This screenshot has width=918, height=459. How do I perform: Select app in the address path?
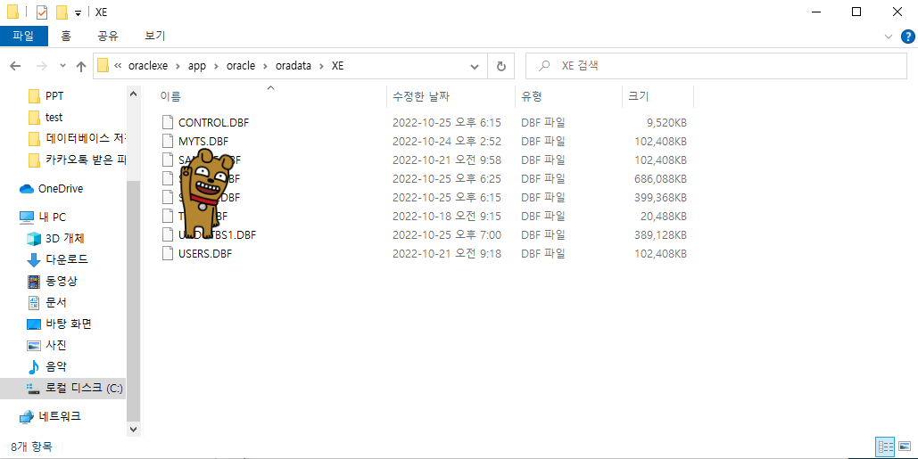point(196,66)
